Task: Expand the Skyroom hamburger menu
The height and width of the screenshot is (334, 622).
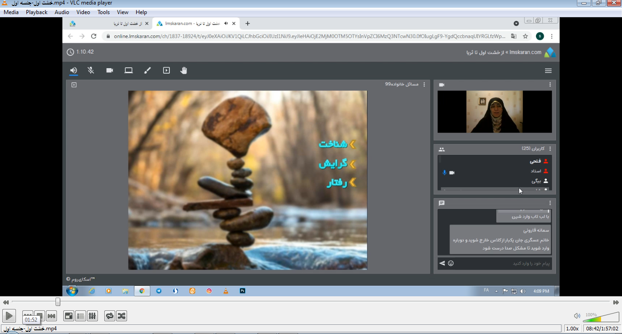Action: click(548, 70)
